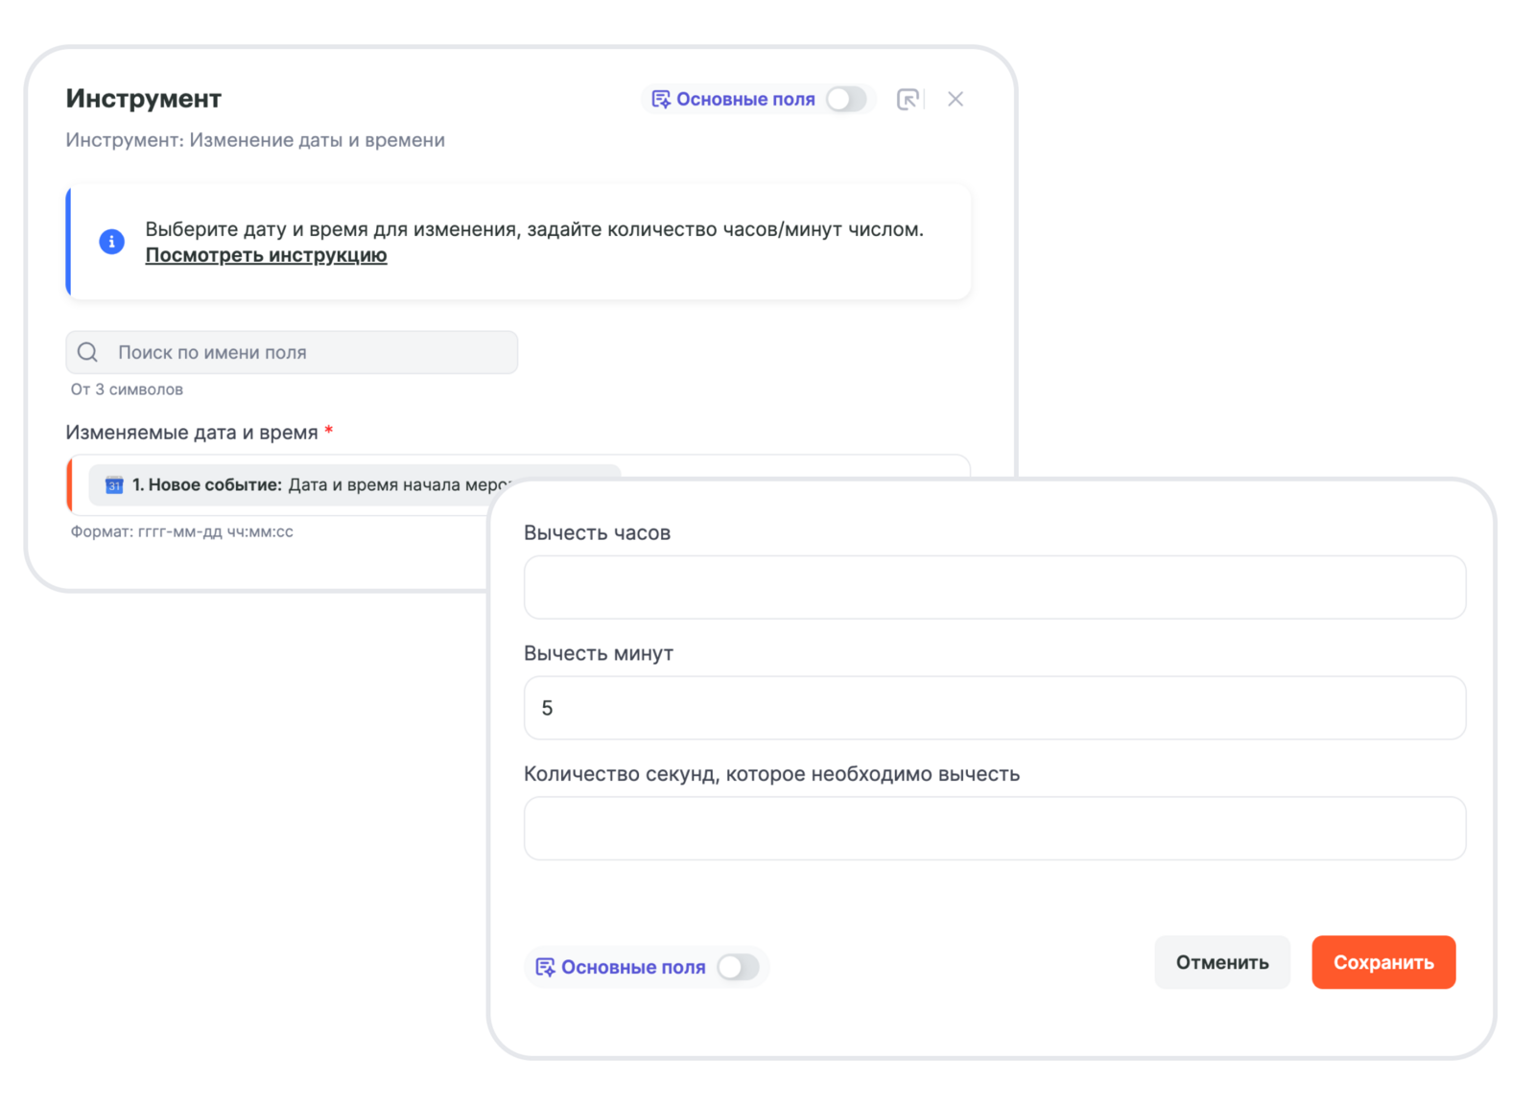Click the Основные поля label in the Инструмент header
The image size is (1535, 1105).
745,99
